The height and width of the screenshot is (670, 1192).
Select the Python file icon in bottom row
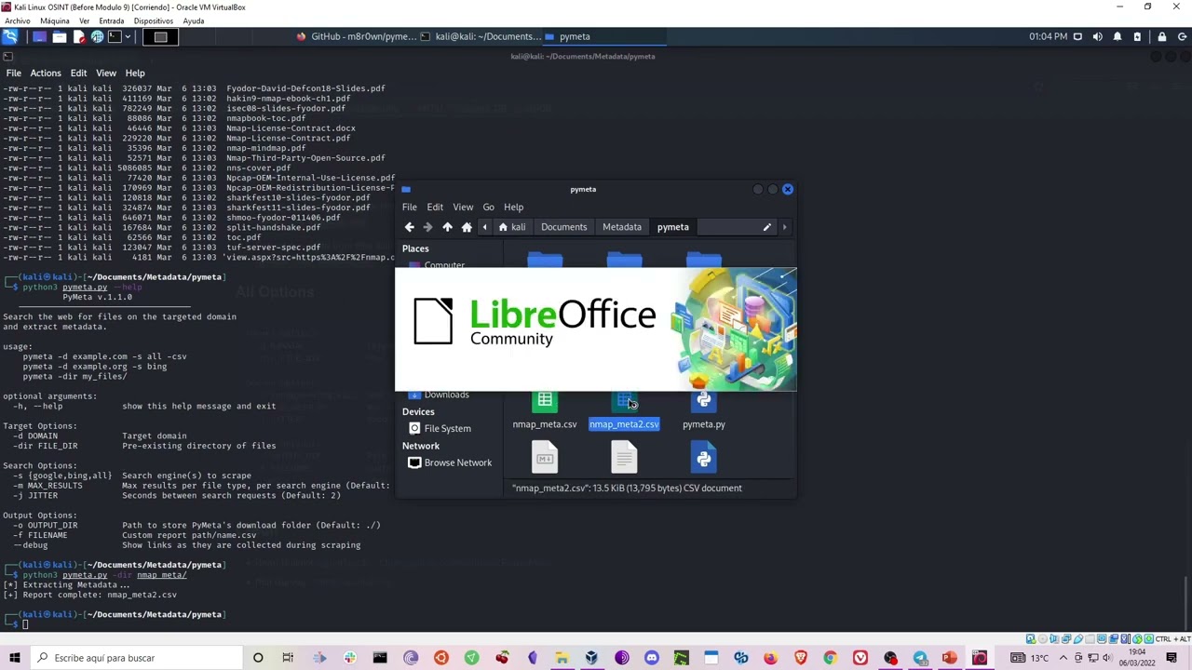[x=704, y=458]
